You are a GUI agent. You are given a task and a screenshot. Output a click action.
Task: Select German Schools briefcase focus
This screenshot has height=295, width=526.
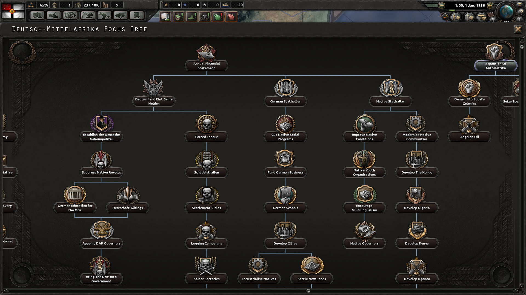285,199
